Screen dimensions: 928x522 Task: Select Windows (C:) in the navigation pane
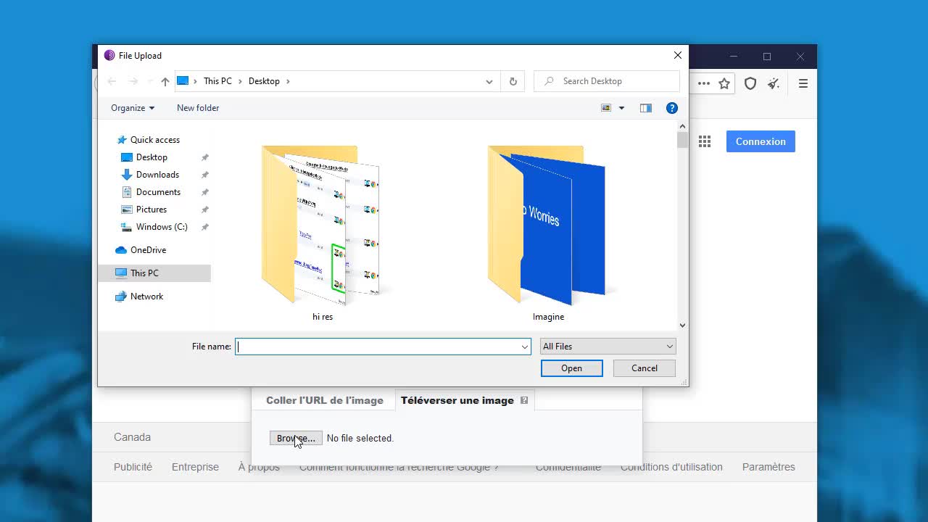tap(162, 227)
